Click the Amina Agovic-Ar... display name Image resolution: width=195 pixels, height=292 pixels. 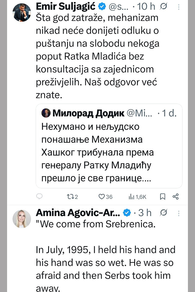click(78, 213)
